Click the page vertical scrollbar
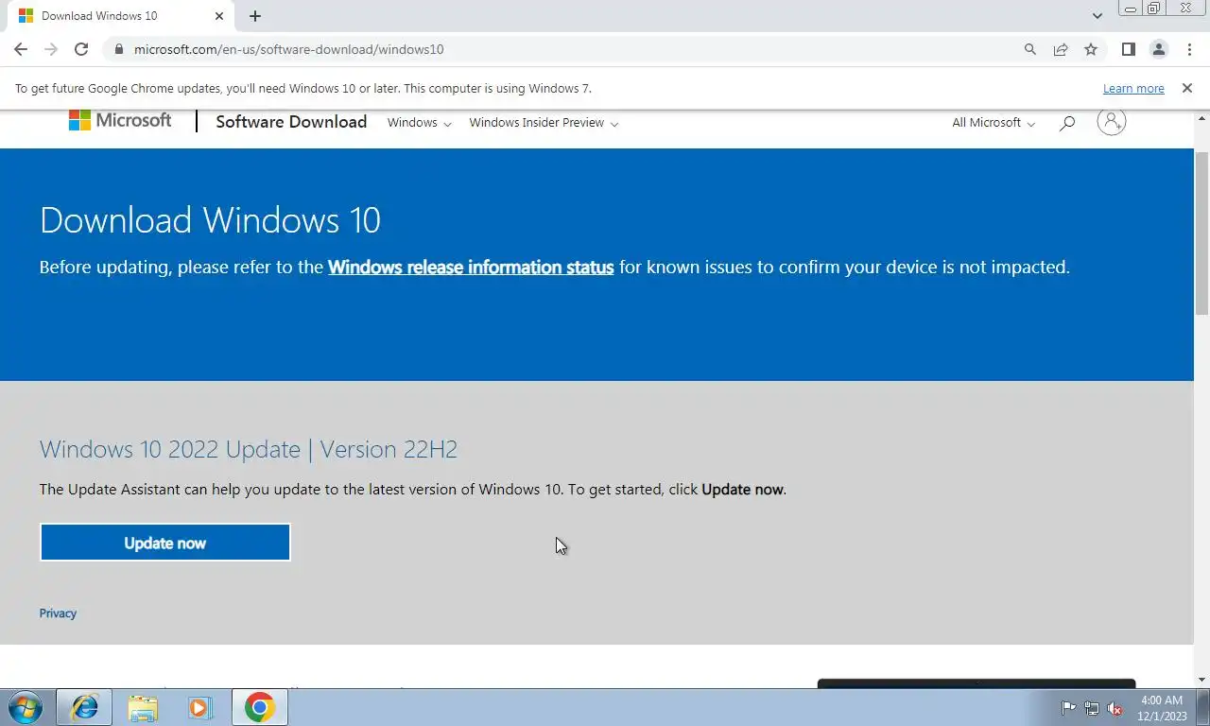 click(x=1201, y=232)
